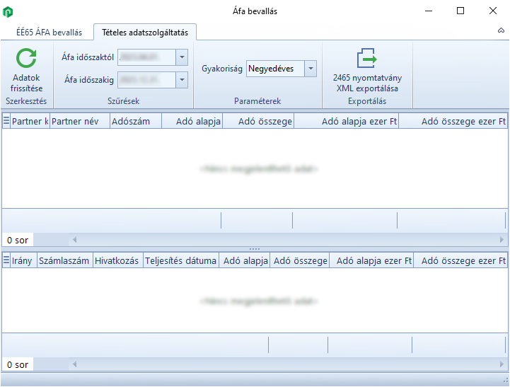
Task: Open lower grid column chooser menu icon
Action: pos(6,261)
